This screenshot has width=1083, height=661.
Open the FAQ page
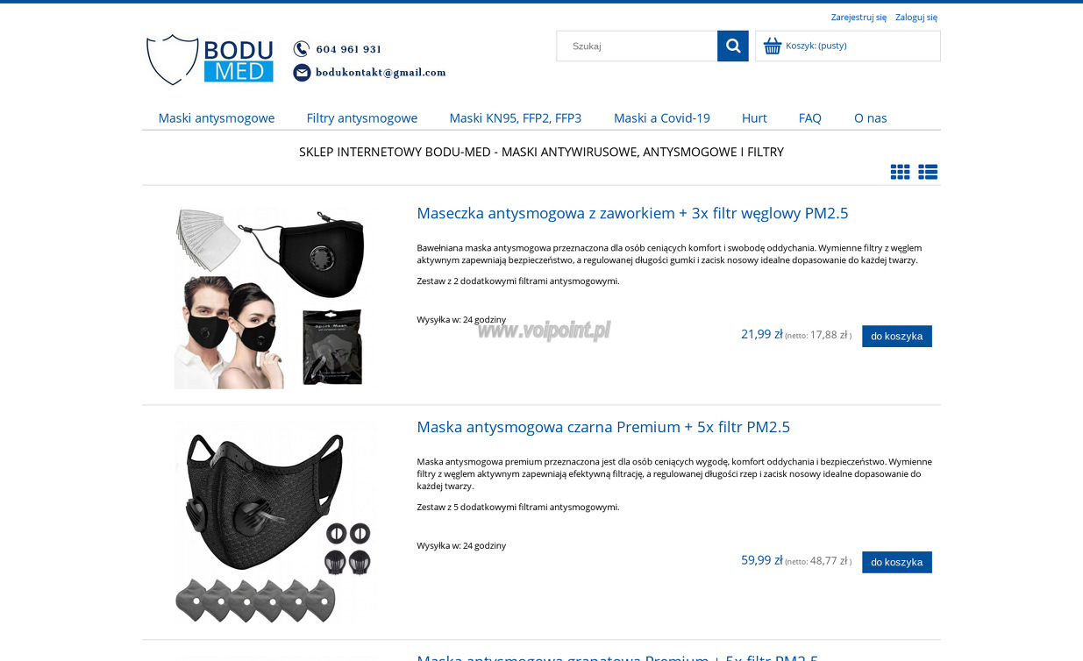810,117
